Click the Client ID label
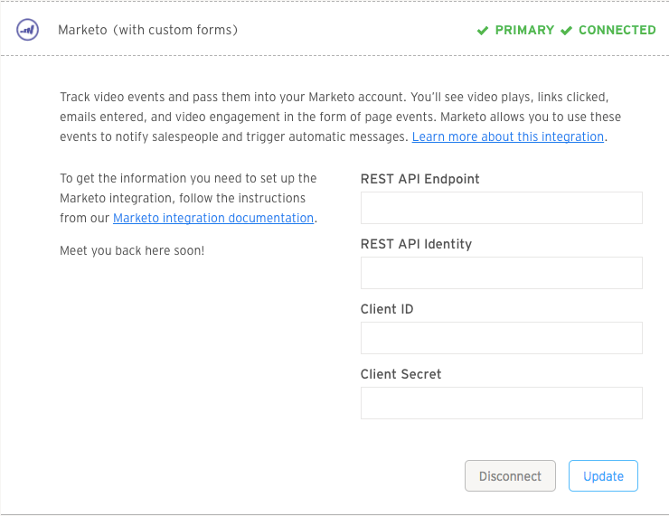 coord(387,309)
